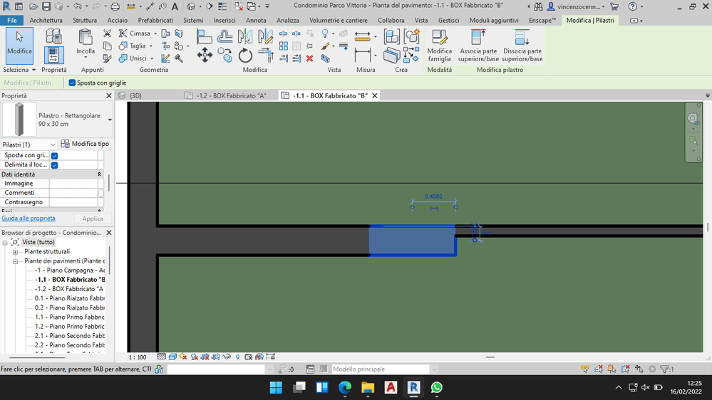Click the light bulb hide icon
Image resolution: width=712 pixels, height=400 pixels.
coord(325,33)
